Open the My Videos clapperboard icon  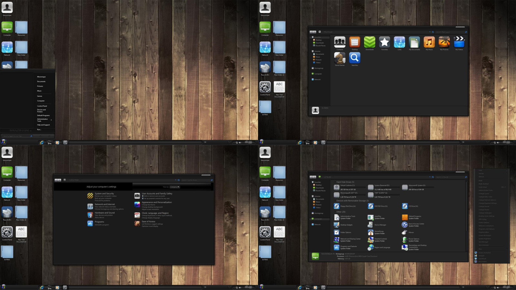coord(459,42)
